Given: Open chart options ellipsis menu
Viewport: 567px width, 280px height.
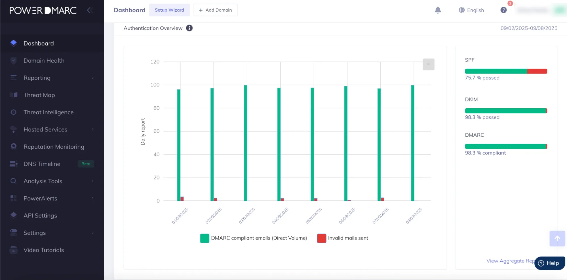Looking at the screenshot, I should pos(428,64).
